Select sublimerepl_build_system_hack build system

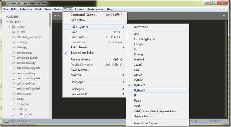[157, 111]
